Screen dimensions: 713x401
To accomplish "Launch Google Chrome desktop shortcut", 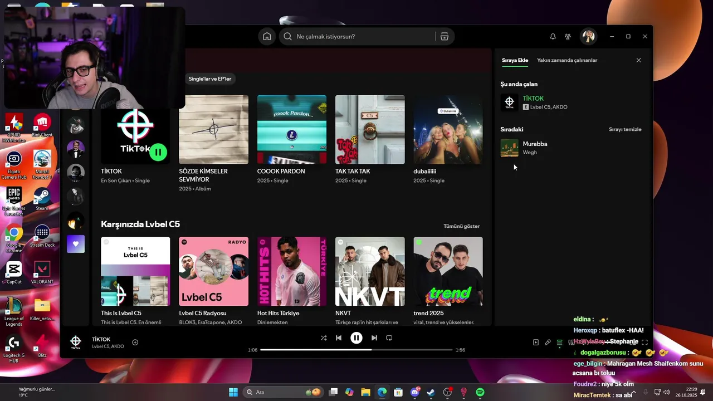I will pyautogui.click(x=14, y=239).
